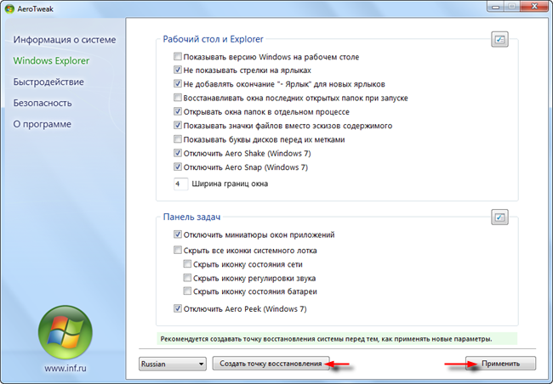Screen dimensions: 553x384
Task: Check Скрыть иконку состояния батареи
Action: pos(187,291)
